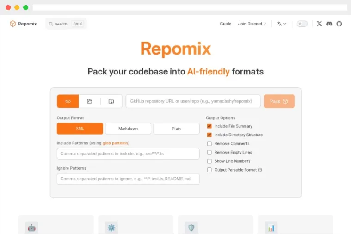This screenshot has width=351, height=234.
Task: Enable Output Parsable Format checkbox
Action: (x=209, y=170)
